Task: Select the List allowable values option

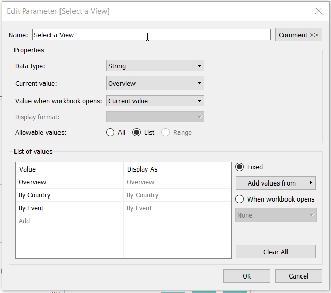Action: 137,132
